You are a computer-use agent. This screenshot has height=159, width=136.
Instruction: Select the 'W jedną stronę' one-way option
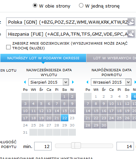click(x=81, y=5)
